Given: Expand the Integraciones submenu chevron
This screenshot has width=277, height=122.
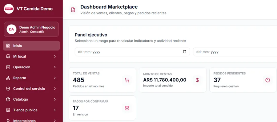Looking at the screenshot, I should (x=55, y=120).
